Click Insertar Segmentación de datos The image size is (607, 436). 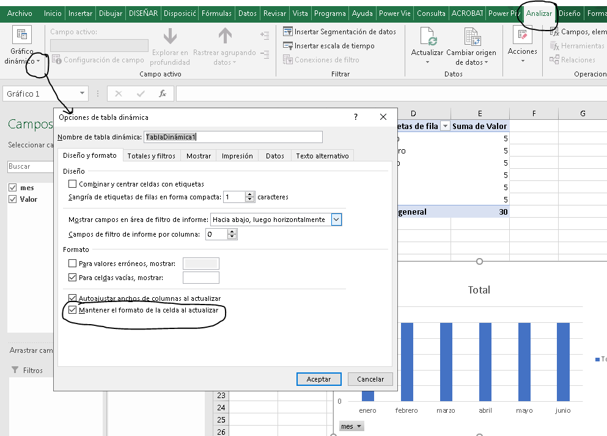point(340,32)
